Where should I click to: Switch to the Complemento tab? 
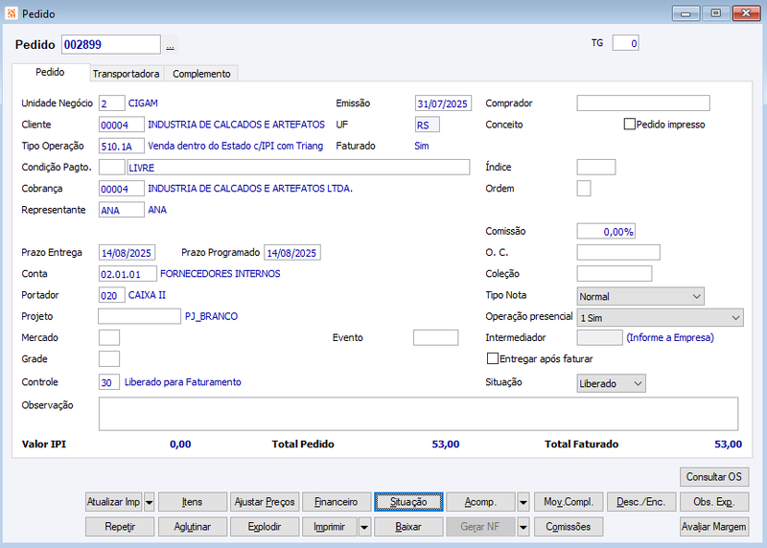(201, 74)
